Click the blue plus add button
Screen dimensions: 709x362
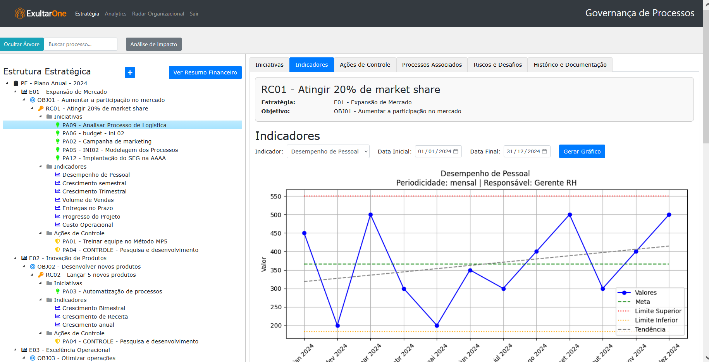[x=130, y=72]
